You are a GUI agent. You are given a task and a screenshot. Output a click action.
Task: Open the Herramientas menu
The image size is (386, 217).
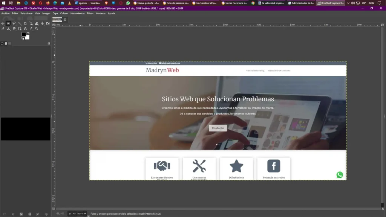77,13
